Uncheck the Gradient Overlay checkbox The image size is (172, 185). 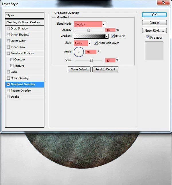(8, 84)
